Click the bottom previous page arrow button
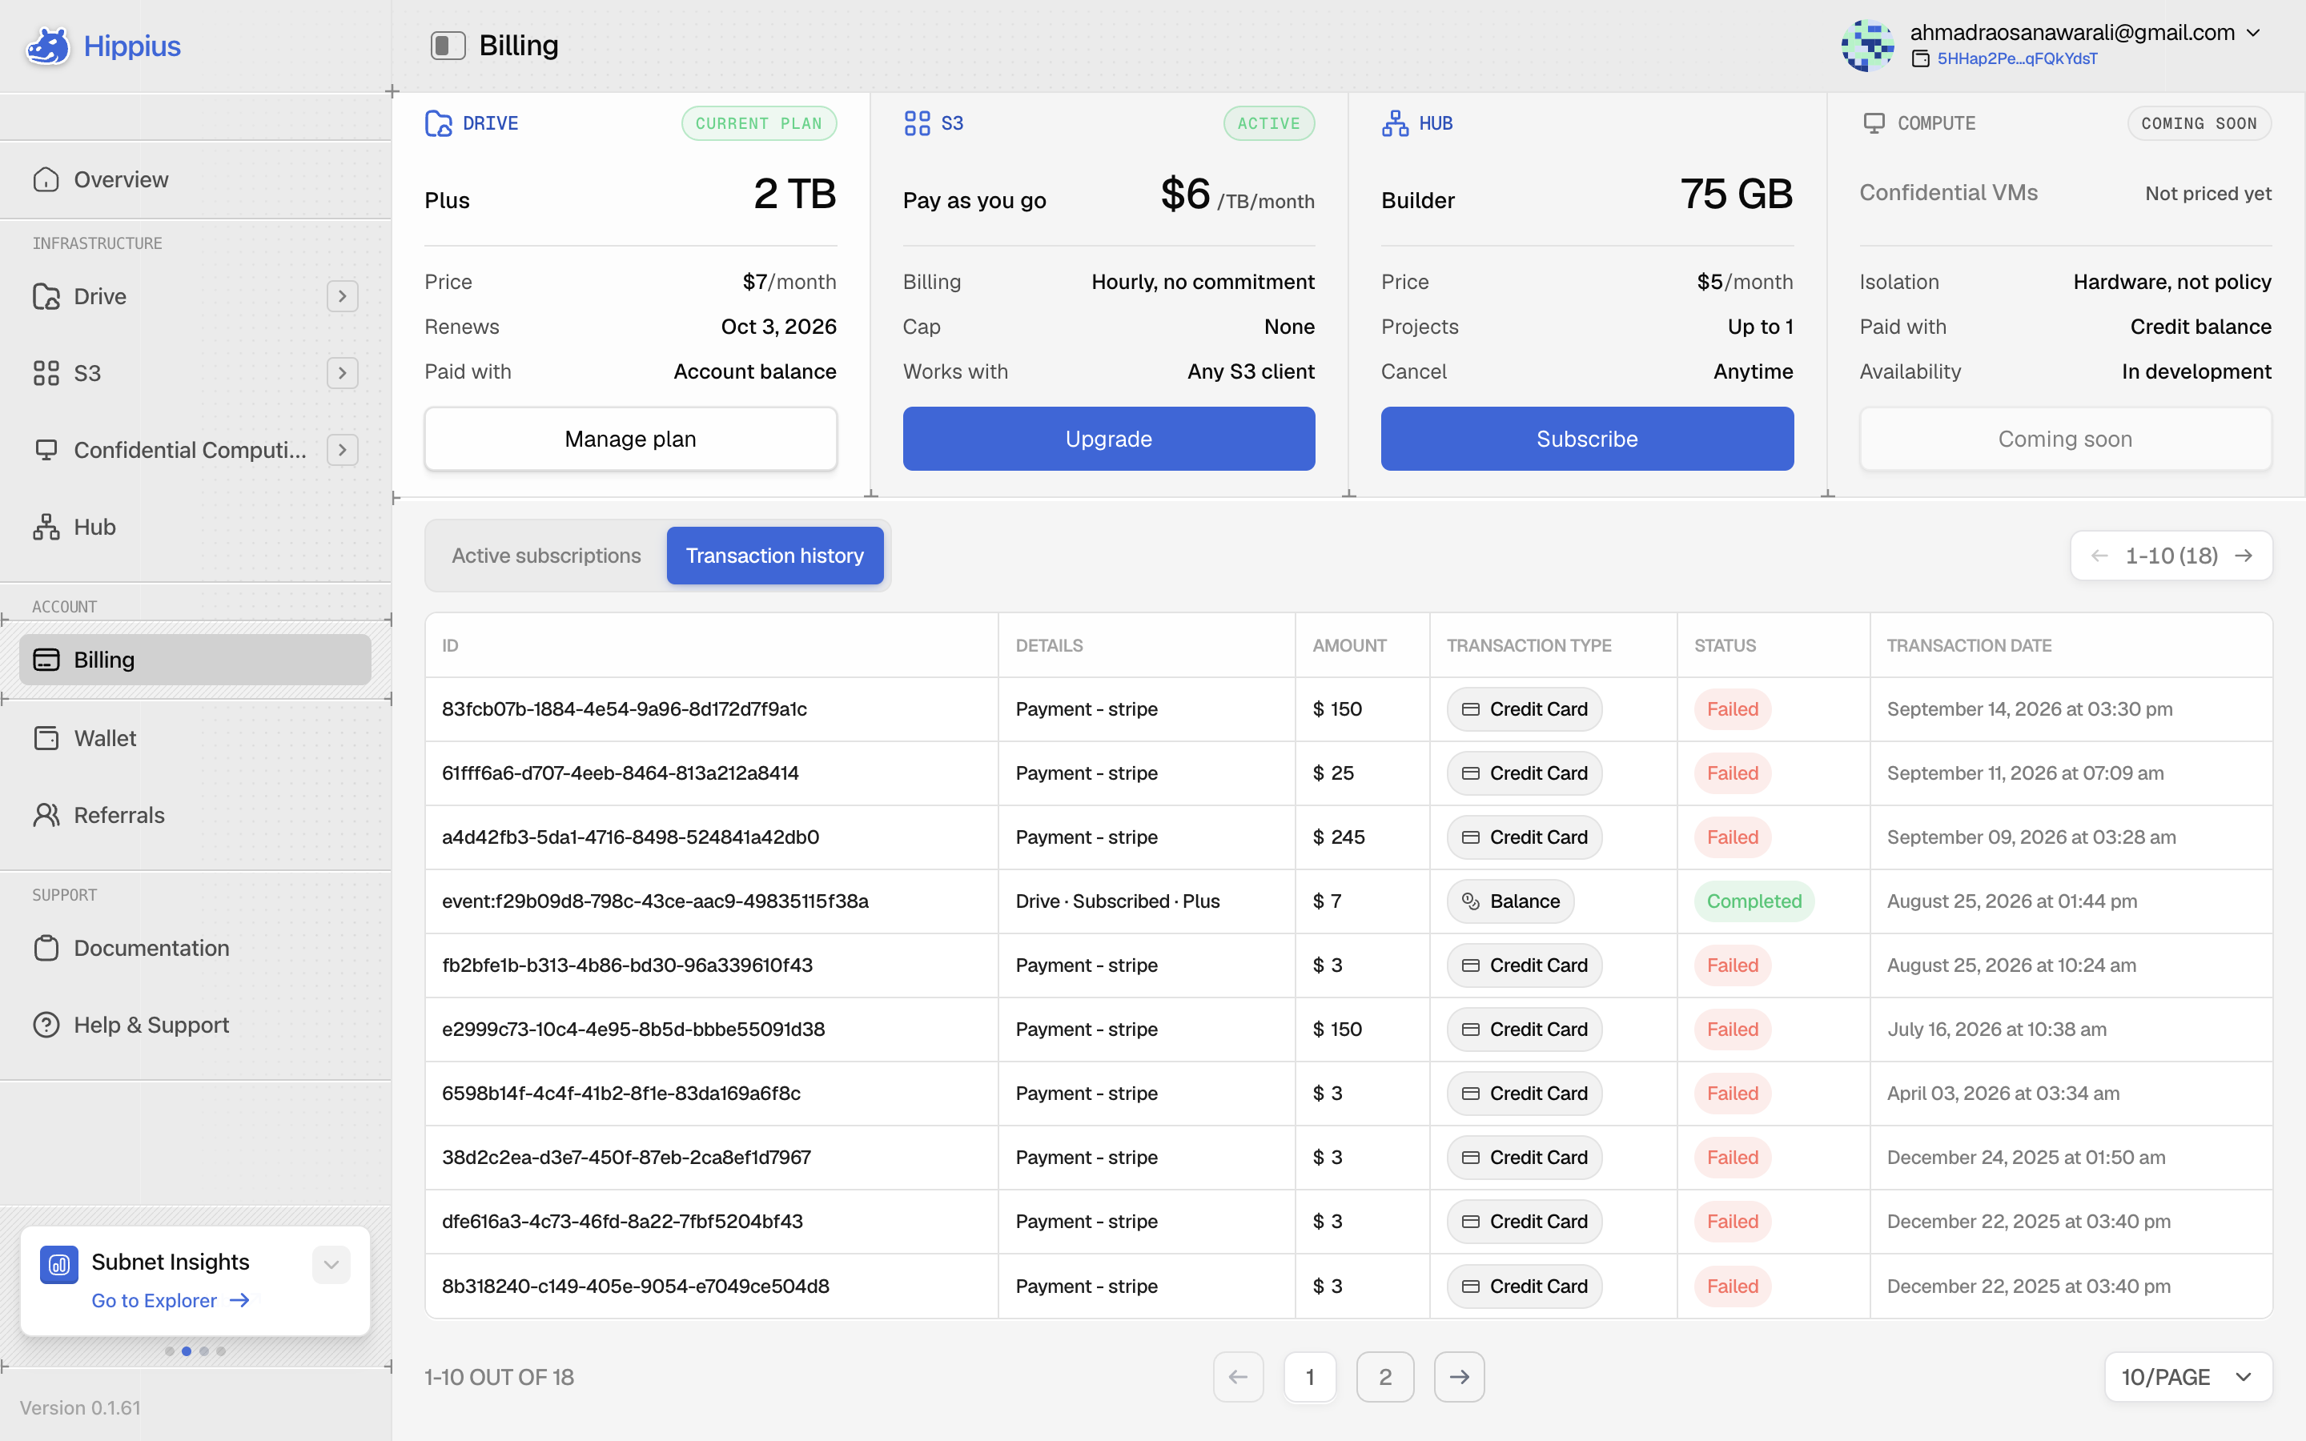This screenshot has width=2306, height=1441. pyautogui.click(x=1238, y=1377)
